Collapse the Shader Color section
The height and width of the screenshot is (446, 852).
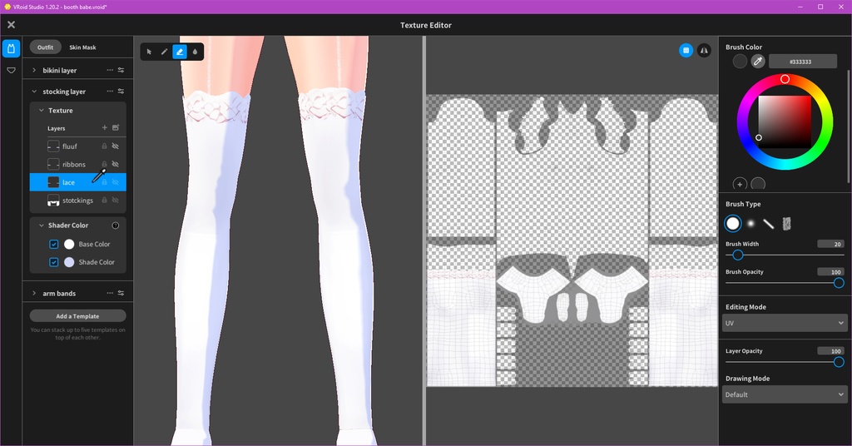point(42,225)
